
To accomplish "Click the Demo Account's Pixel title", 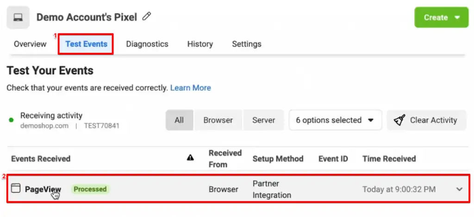I will coord(87,17).
